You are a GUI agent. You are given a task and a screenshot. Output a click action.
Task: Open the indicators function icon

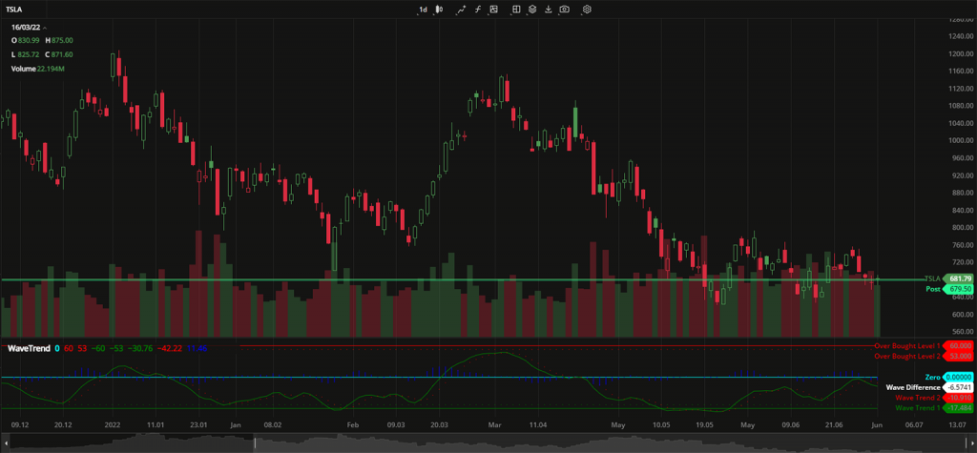pyautogui.click(x=478, y=10)
